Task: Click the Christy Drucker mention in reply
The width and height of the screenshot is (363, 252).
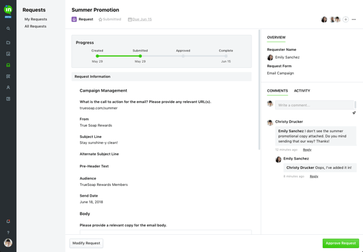Action: coord(300,168)
